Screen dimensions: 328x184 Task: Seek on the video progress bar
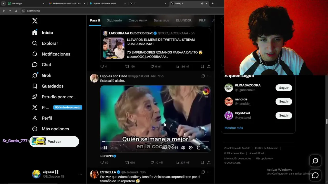point(156,141)
